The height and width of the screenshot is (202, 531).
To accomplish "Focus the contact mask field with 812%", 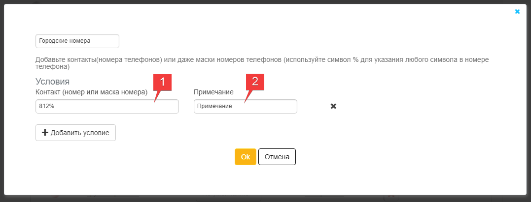I will point(107,106).
